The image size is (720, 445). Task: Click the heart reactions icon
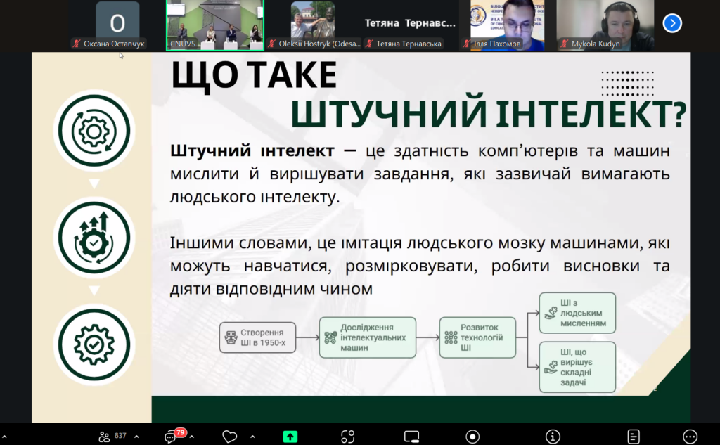point(229,437)
